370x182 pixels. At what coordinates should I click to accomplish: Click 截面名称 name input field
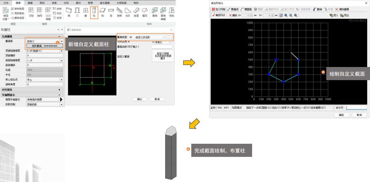(x=162, y=47)
